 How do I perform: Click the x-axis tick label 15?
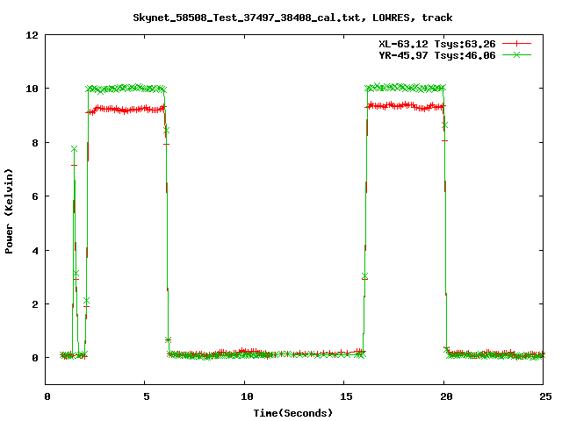[x=346, y=396]
